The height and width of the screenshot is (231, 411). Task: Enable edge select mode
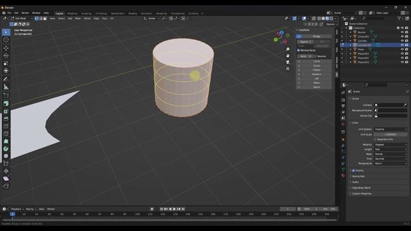pyautogui.click(x=40, y=19)
